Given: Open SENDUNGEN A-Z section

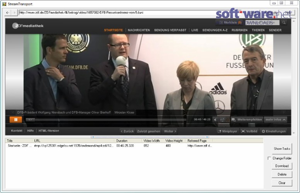Looking at the screenshot, I should tap(215, 30).
